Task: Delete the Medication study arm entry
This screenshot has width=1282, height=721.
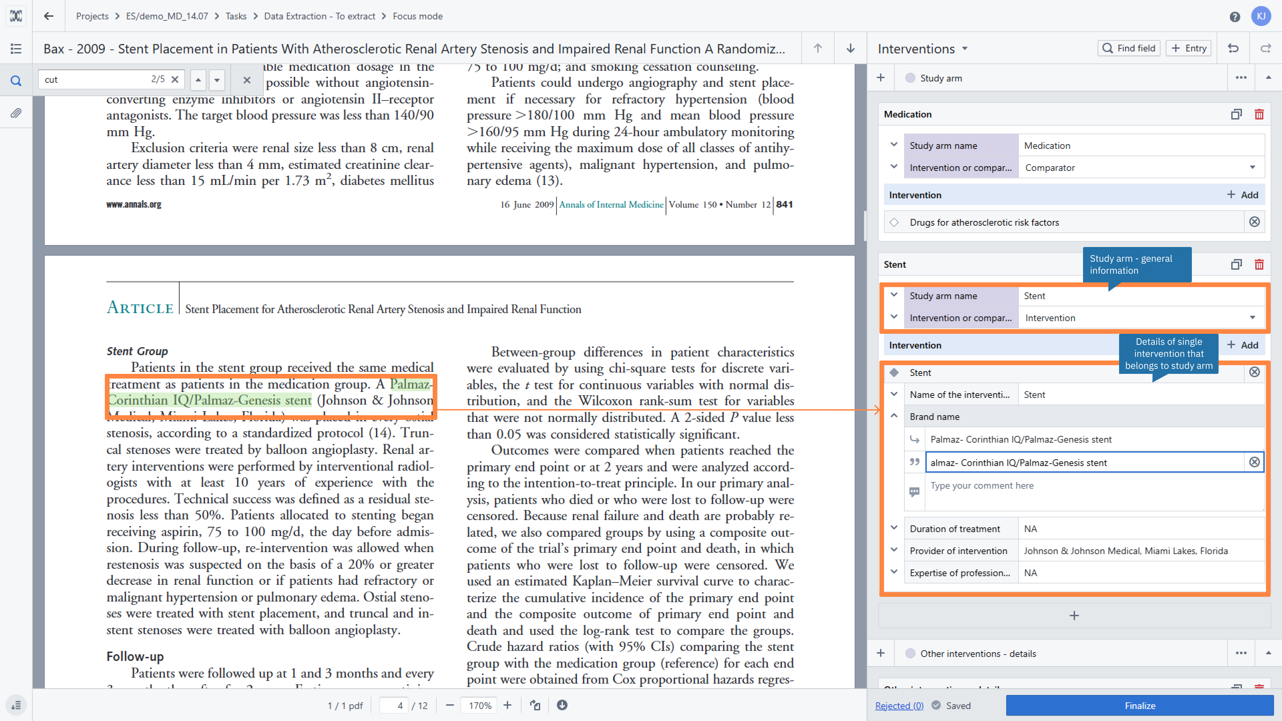Action: (1259, 114)
